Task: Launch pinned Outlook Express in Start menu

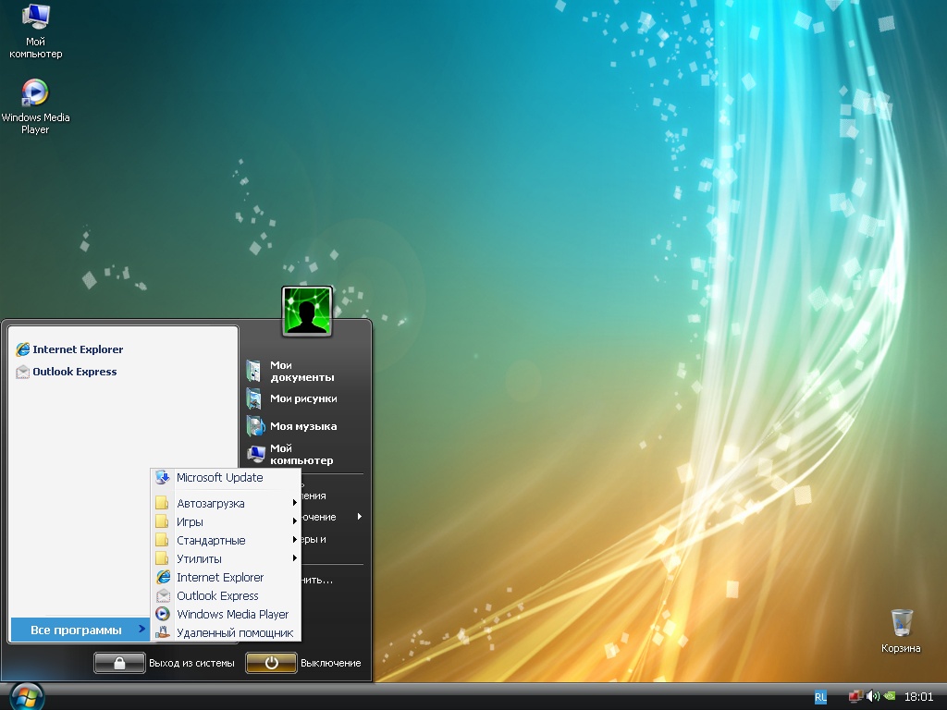Action: 67,372
